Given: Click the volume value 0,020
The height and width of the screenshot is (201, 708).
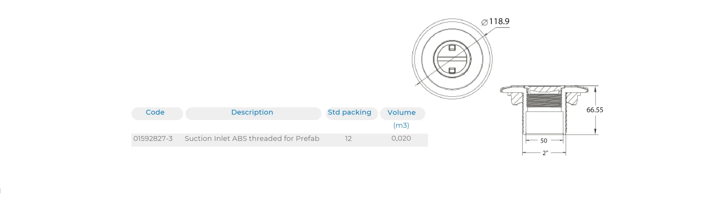Looking at the screenshot, I should click(x=401, y=138).
